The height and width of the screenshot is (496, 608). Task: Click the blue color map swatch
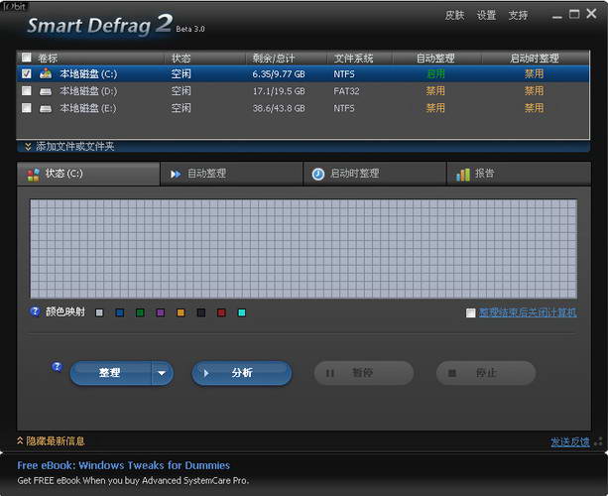pyautogui.click(x=120, y=312)
